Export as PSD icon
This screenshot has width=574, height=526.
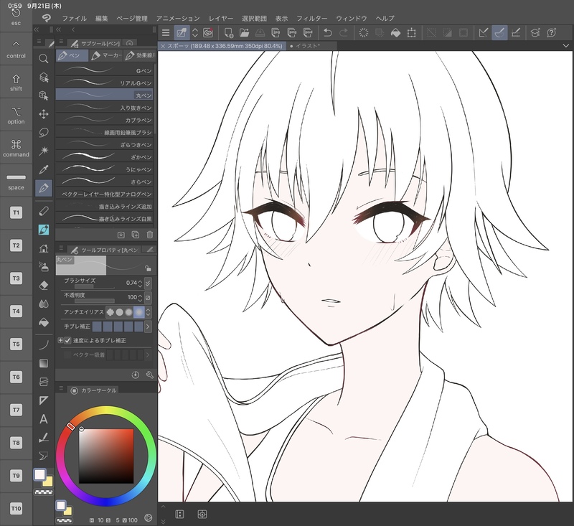point(308,33)
